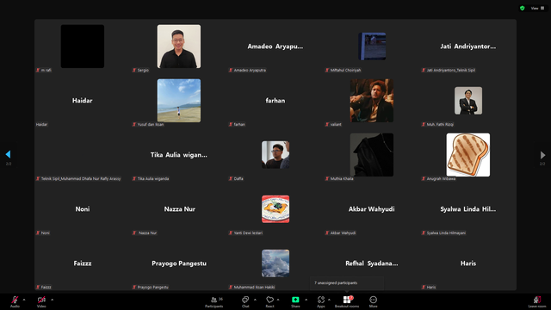Click the 7 unassigned participants tooltip
551x310 pixels.
point(347,283)
